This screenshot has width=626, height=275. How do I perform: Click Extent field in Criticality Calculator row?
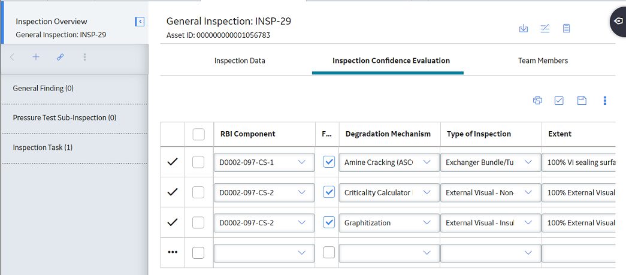click(579, 192)
